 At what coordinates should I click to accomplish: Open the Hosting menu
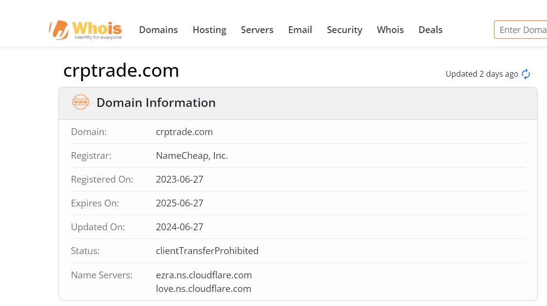(209, 30)
